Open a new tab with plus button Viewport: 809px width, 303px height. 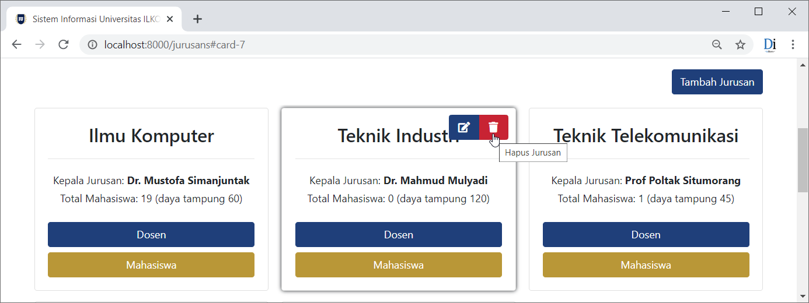pyautogui.click(x=197, y=19)
